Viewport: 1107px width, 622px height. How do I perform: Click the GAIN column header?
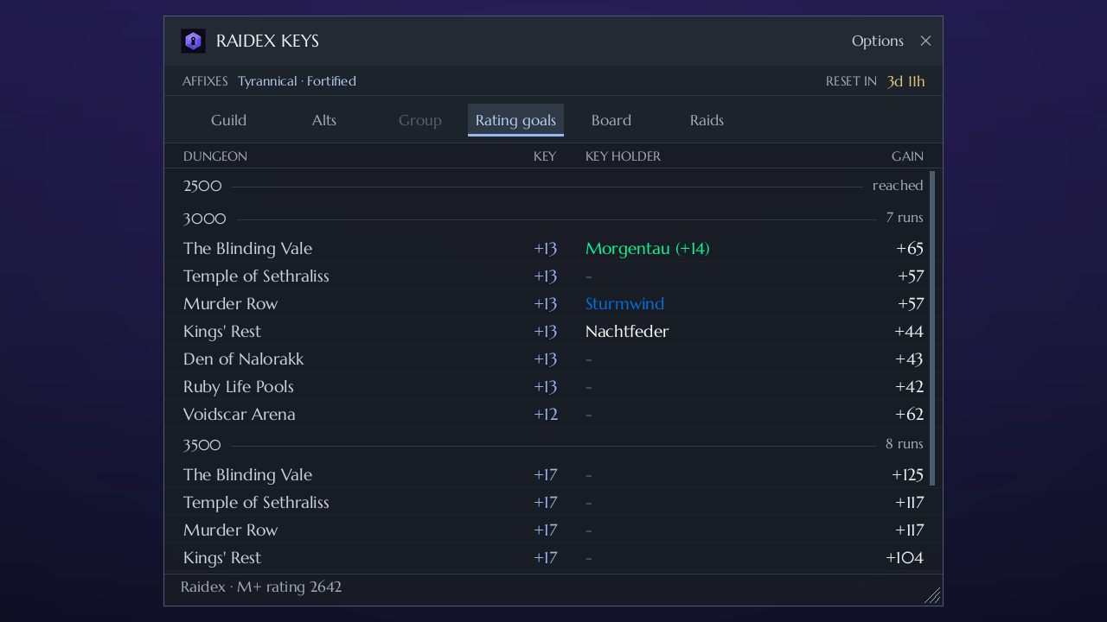point(907,156)
